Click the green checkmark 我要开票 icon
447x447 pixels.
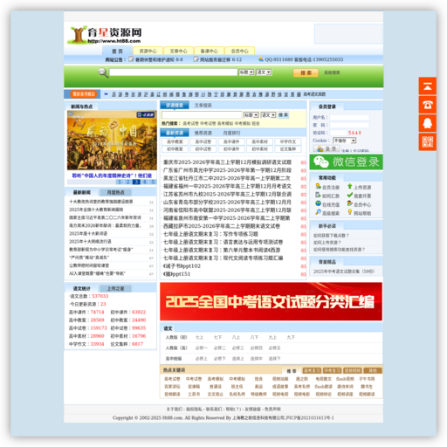click(350, 195)
